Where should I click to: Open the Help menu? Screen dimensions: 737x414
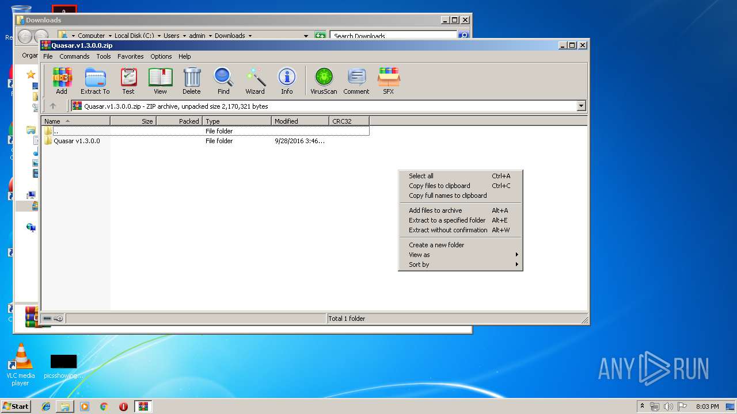pos(184,56)
